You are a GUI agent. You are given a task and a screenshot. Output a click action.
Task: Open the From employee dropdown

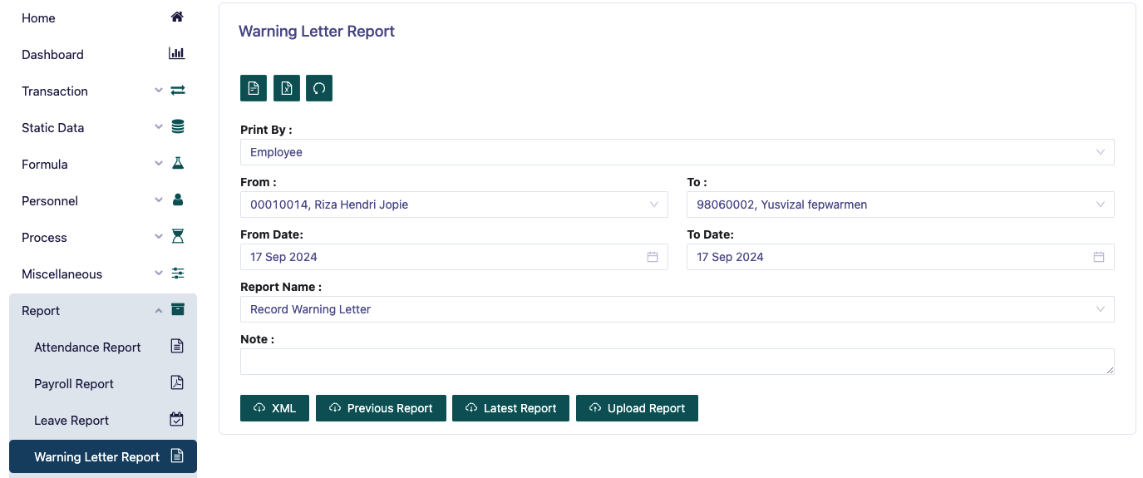[x=453, y=205]
